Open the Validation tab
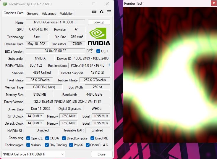 point(67,14)
